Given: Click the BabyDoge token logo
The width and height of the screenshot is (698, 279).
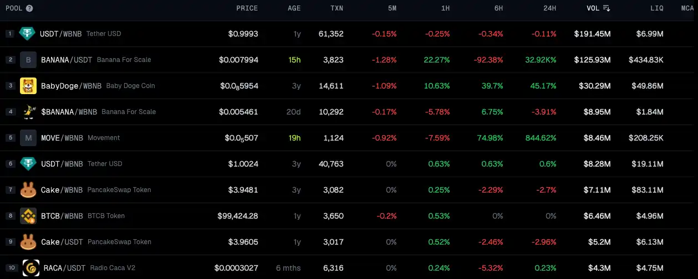Looking at the screenshot, I should pyautogui.click(x=28, y=86).
